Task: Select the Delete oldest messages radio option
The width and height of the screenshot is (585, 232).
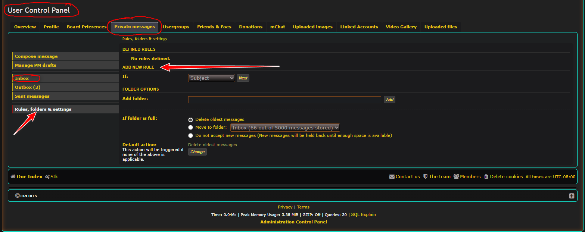Action: [191, 120]
